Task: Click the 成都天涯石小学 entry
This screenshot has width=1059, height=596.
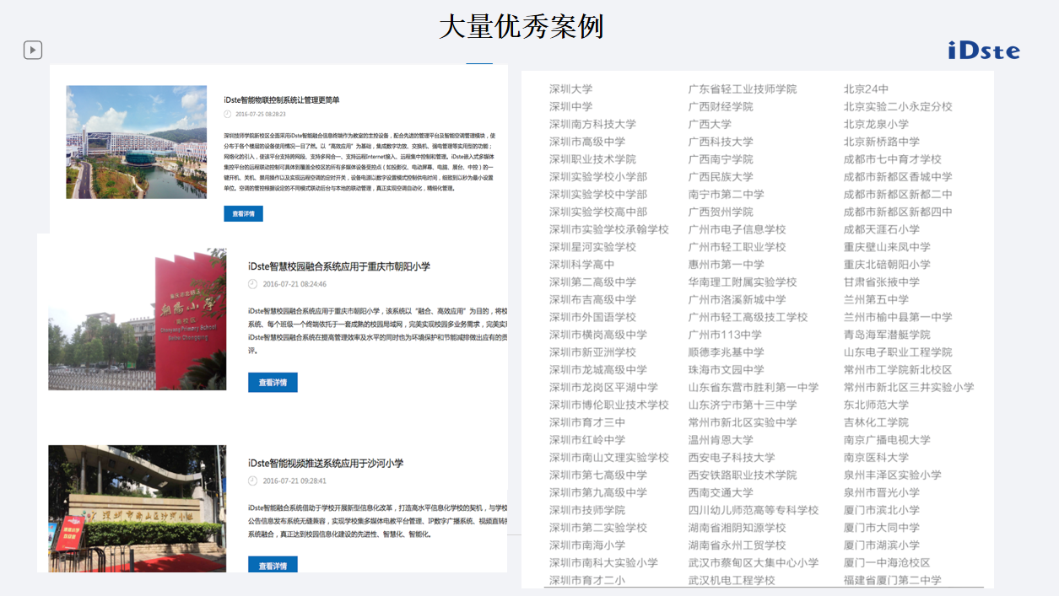Action: (882, 229)
